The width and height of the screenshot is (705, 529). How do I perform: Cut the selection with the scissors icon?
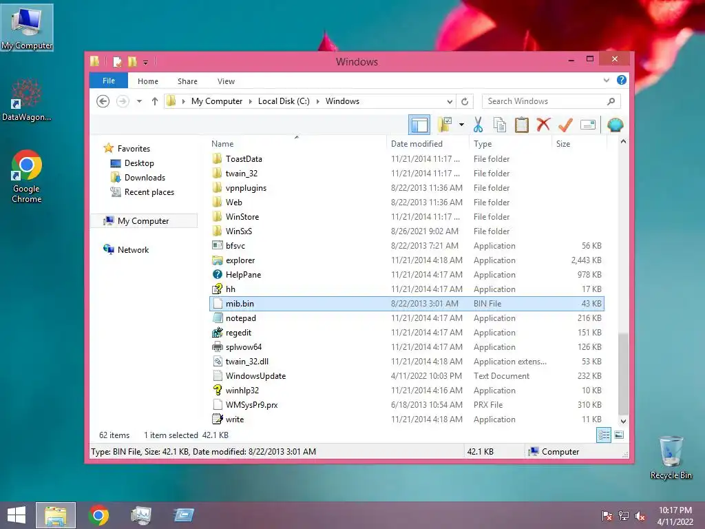(478, 125)
